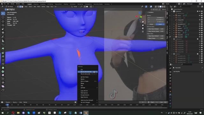Enable face select mode

[22, 6]
